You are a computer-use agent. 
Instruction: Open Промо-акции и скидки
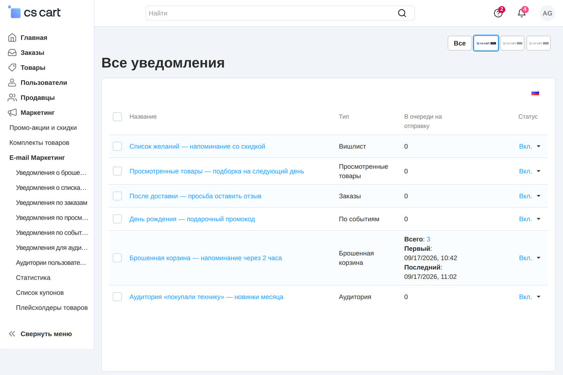[x=43, y=127]
